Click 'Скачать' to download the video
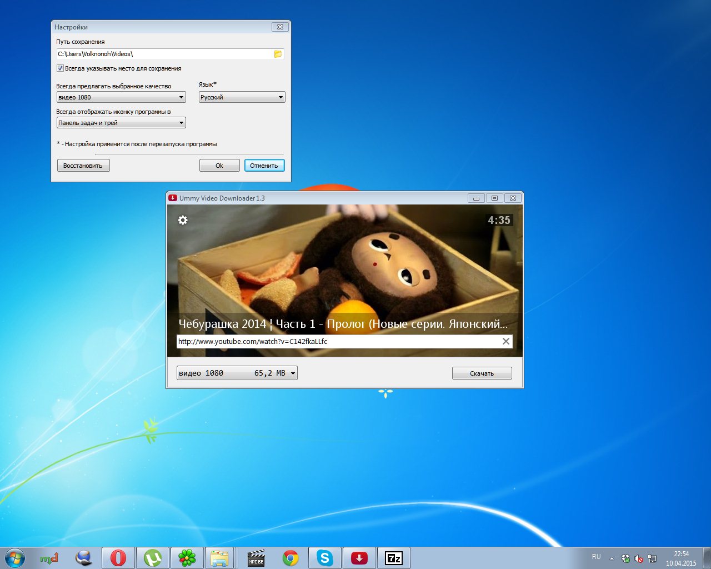The width and height of the screenshot is (711, 569). (x=482, y=373)
